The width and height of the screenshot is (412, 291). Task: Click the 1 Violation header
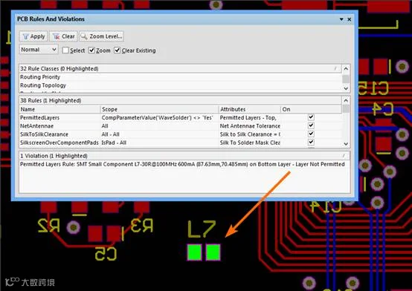click(184, 156)
